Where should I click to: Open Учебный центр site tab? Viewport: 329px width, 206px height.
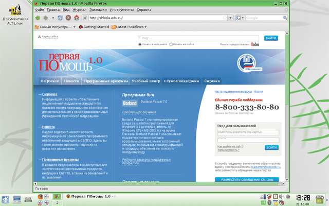pyautogui.click(x=146, y=81)
